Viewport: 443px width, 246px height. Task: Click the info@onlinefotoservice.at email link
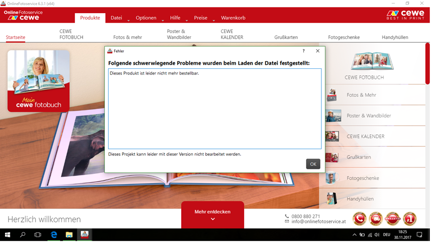point(318,221)
